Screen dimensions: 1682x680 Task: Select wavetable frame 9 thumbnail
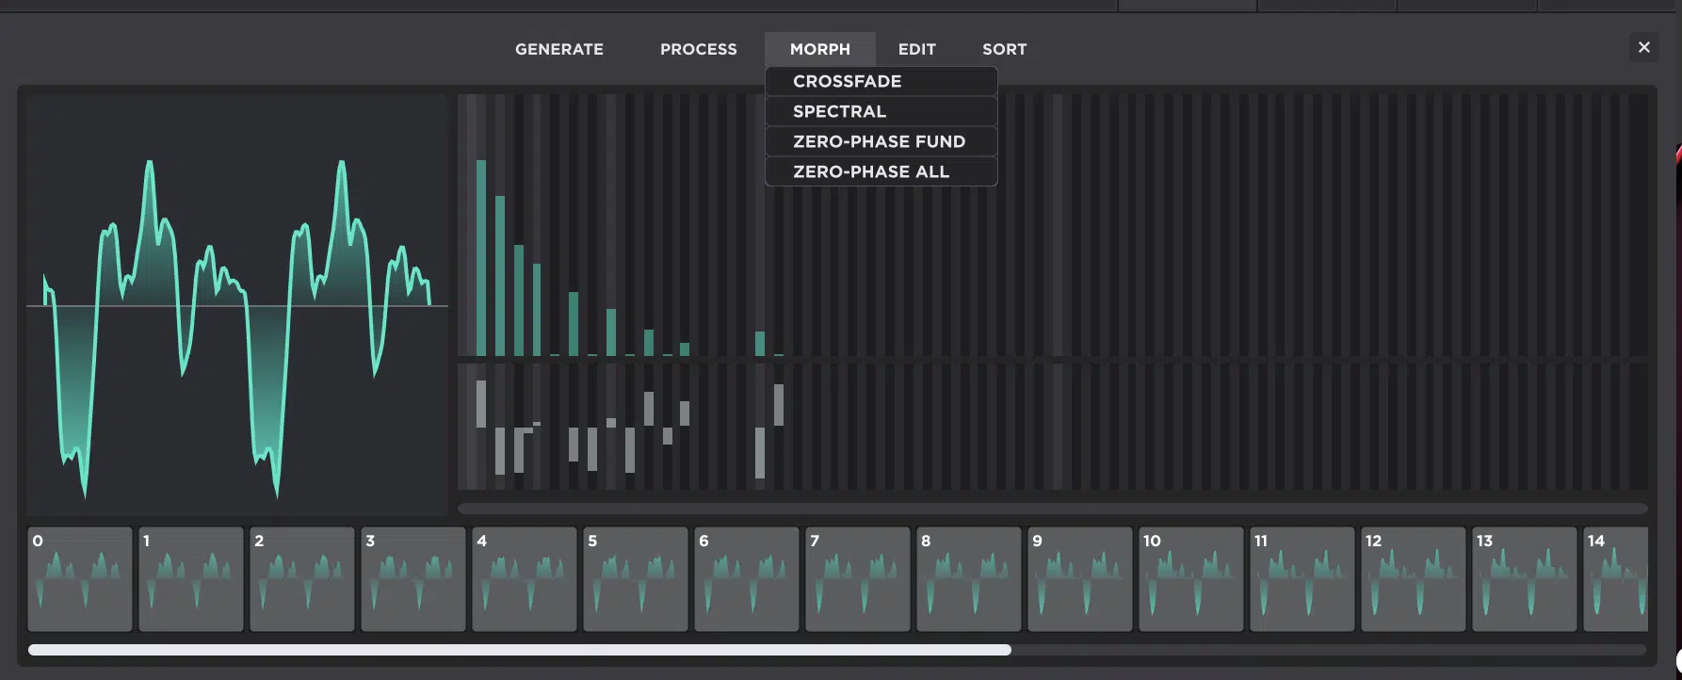coord(1080,579)
